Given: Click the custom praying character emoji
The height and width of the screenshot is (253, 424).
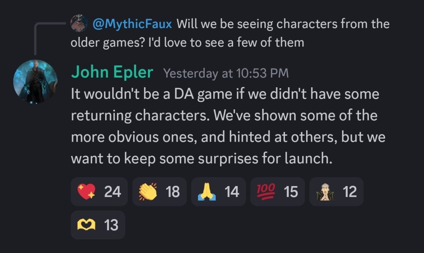Looking at the screenshot, I should (x=324, y=192).
